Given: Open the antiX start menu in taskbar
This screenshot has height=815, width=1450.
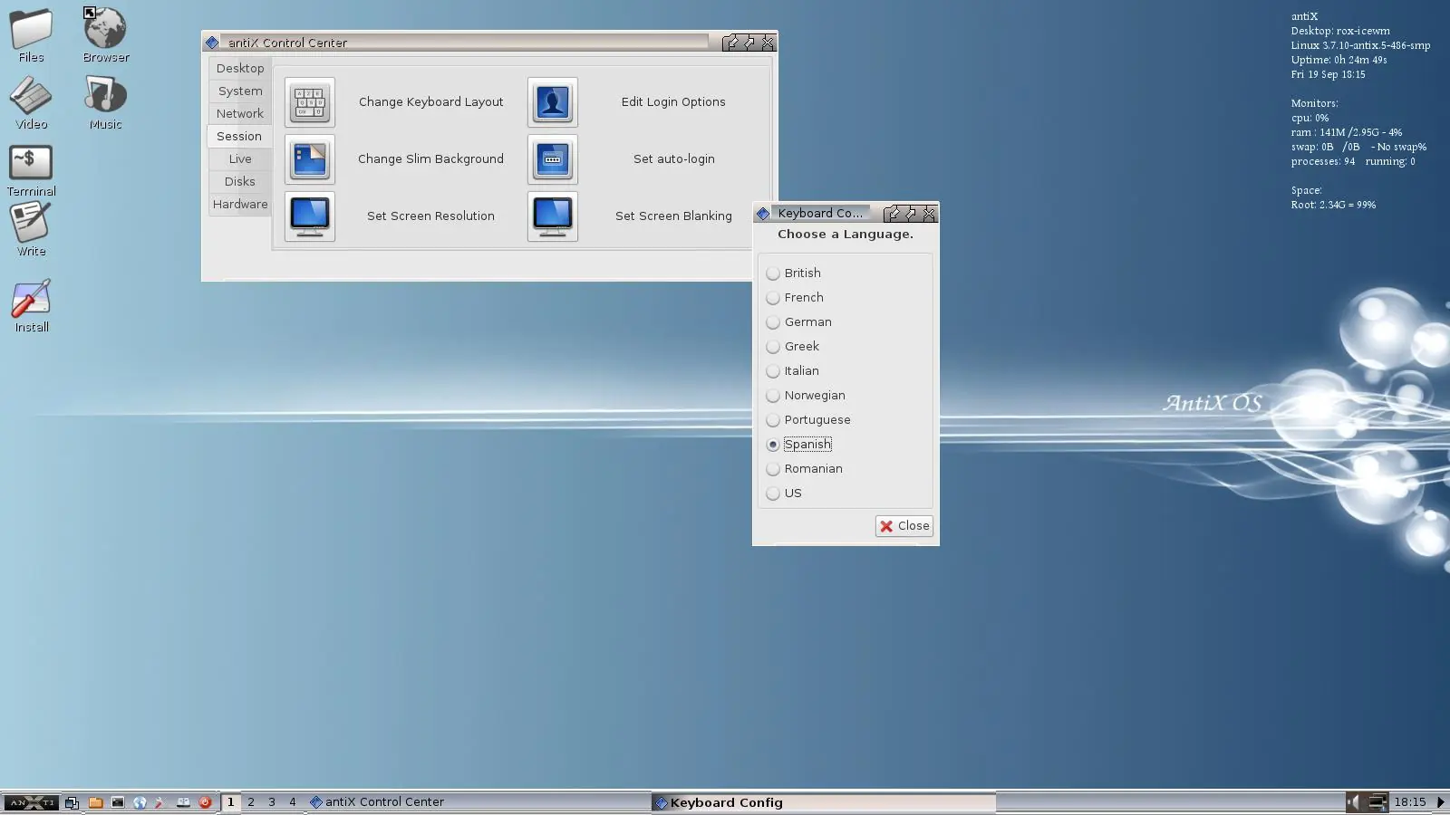Looking at the screenshot, I should coord(32,802).
